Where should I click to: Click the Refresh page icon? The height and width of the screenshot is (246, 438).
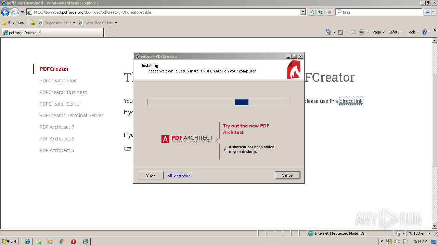(x=321, y=12)
